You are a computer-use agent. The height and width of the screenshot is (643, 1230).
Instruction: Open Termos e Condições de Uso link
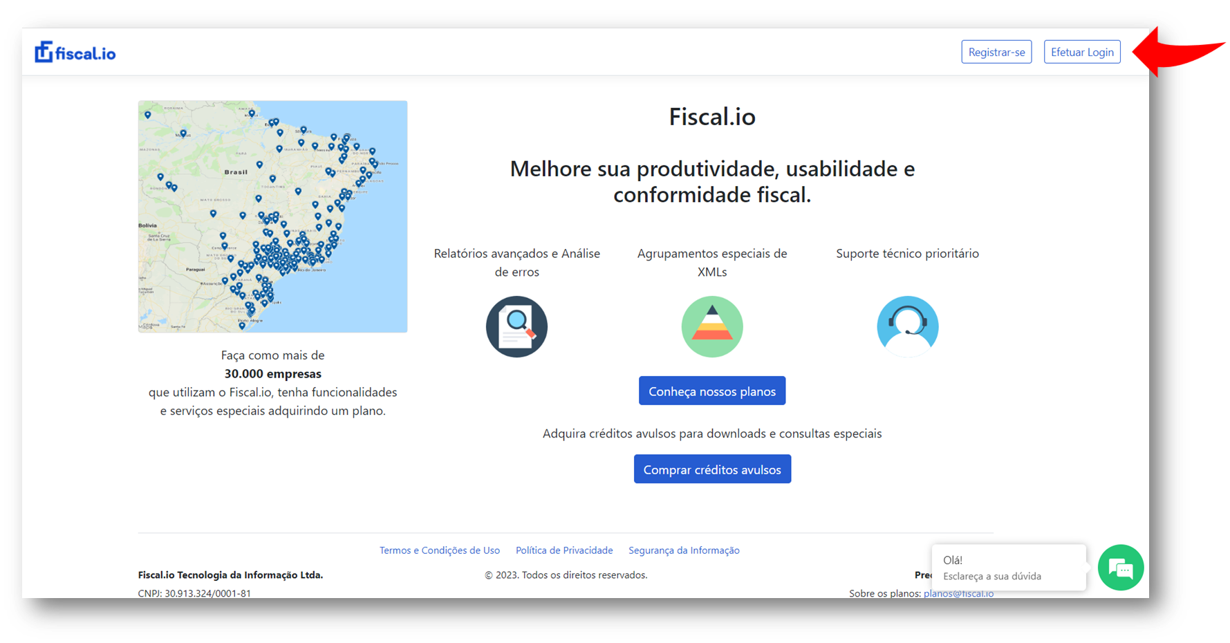click(440, 550)
